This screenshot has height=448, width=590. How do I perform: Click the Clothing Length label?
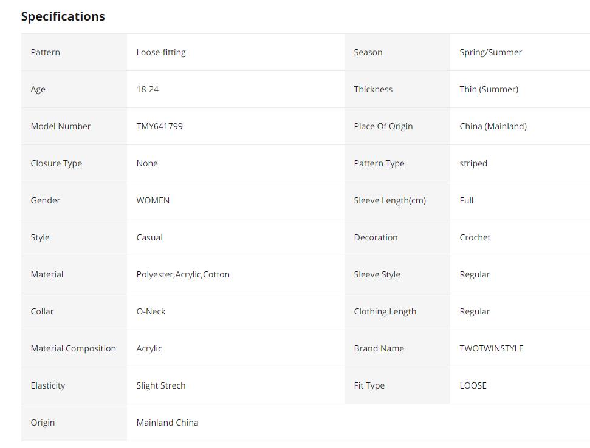[385, 311]
